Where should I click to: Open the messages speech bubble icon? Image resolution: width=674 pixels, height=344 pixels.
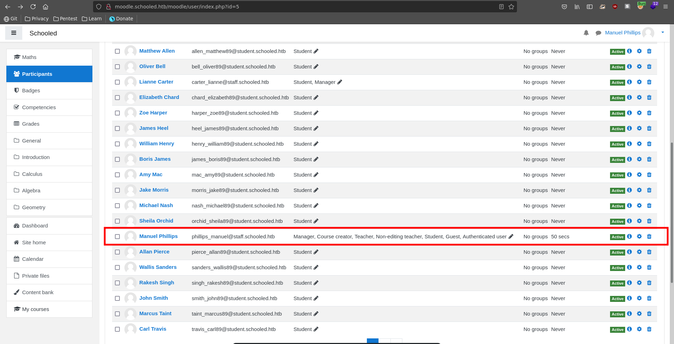coord(598,33)
